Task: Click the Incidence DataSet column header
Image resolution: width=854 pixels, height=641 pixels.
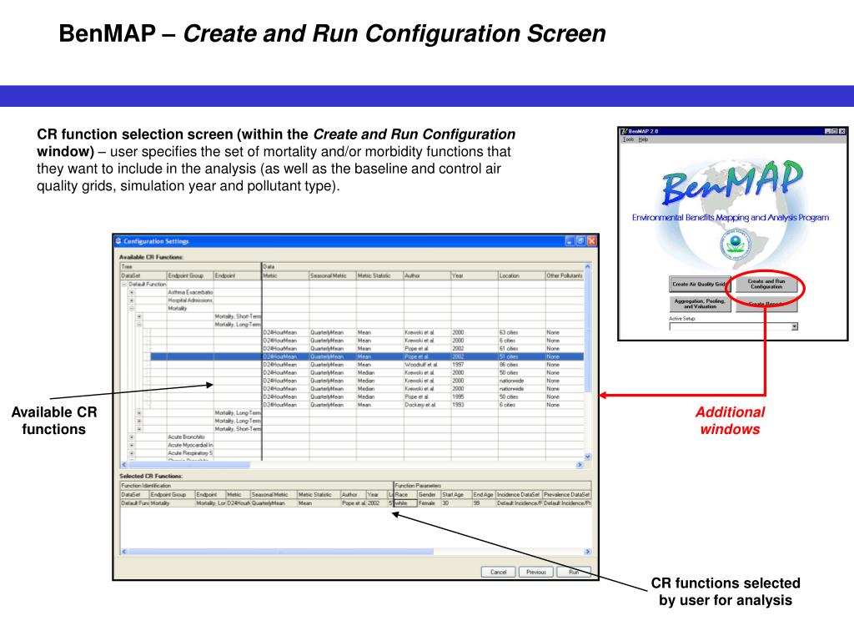Action: [x=519, y=494]
